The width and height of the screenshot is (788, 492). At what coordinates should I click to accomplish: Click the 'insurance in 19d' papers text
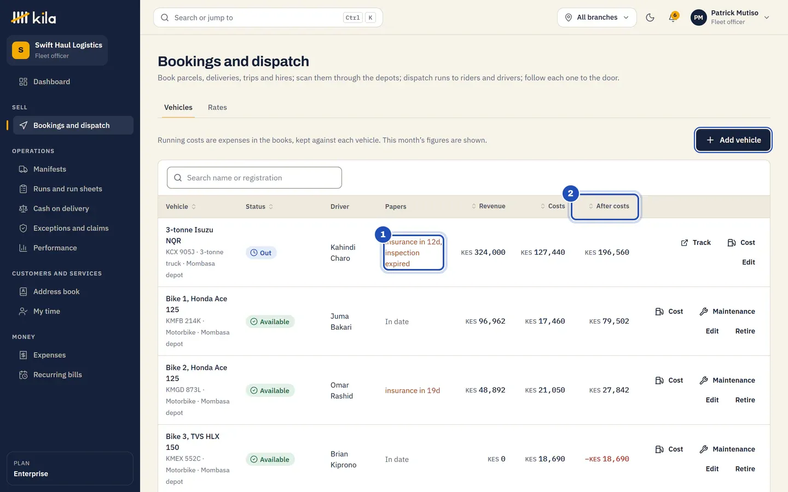413,390
